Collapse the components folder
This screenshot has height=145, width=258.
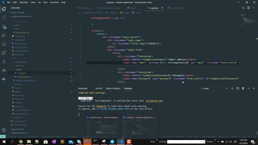click(21, 62)
